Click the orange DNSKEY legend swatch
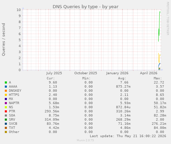 tap(6, 91)
